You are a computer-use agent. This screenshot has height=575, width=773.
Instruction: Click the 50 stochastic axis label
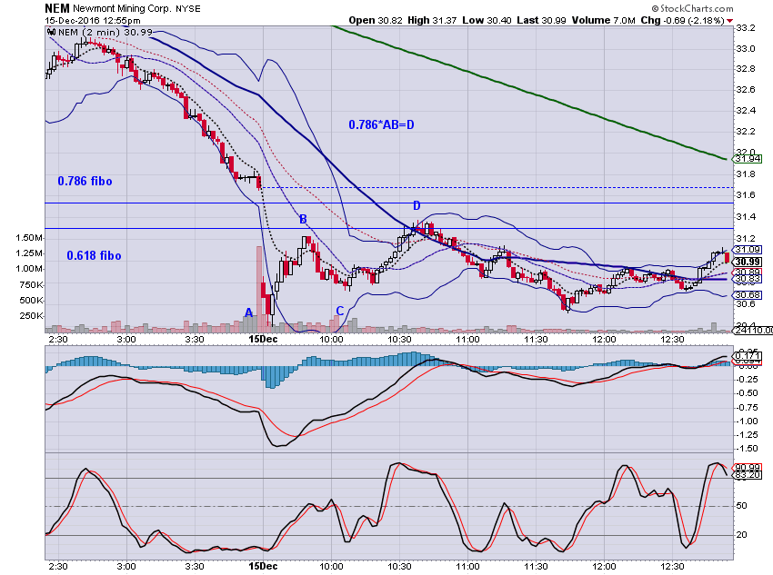tap(741, 506)
